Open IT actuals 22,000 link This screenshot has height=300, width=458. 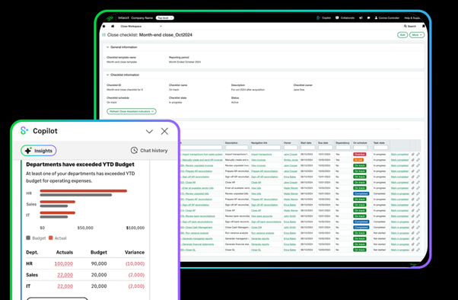point(65,286)
